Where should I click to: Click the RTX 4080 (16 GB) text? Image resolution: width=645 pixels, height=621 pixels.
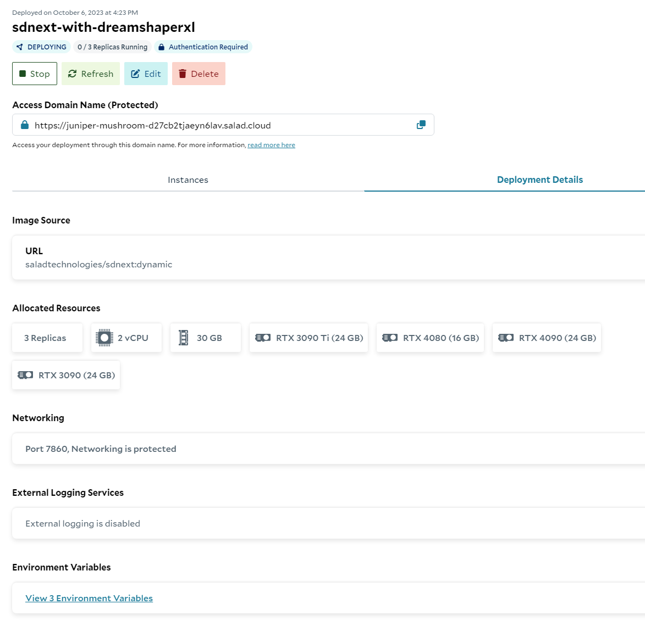[441, 338]
